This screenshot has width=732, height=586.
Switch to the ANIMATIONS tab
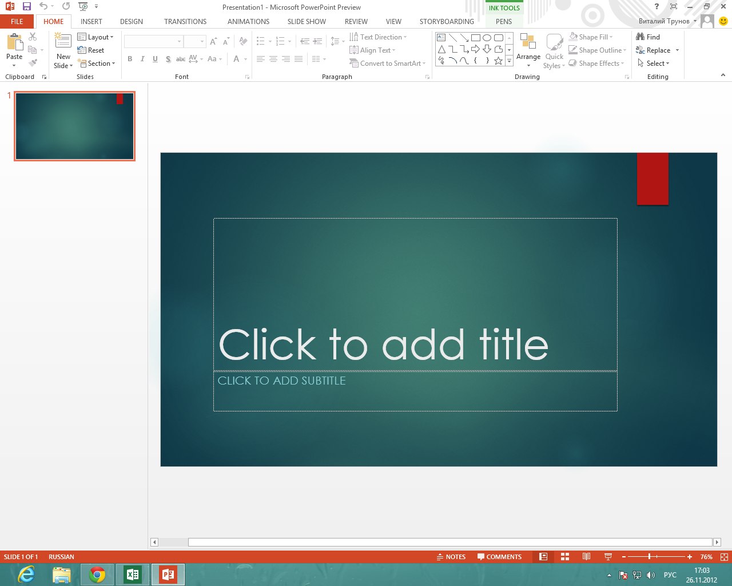pos(248,22)
